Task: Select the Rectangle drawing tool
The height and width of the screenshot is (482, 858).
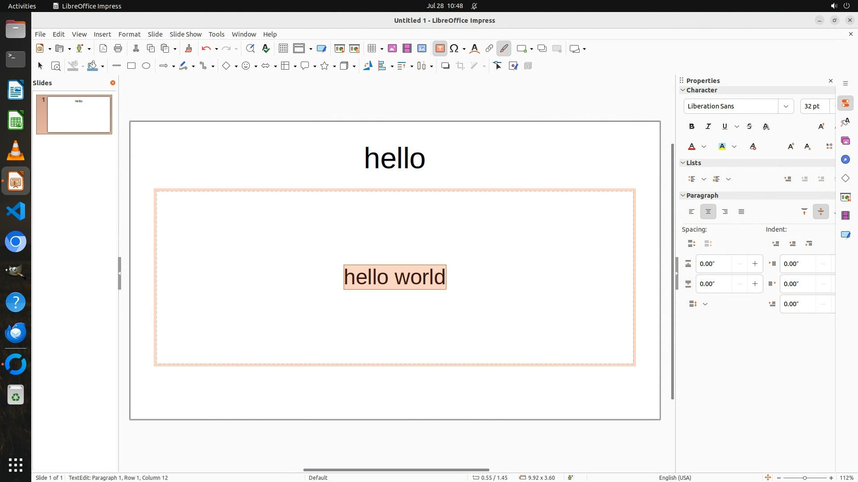Action: click(x=131, y=66)
